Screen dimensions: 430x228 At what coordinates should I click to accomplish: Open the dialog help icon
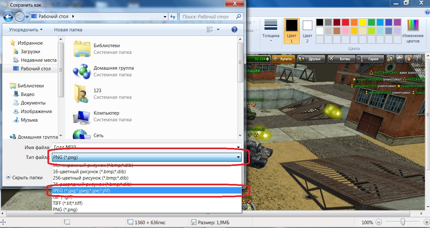tap(234, 29)
